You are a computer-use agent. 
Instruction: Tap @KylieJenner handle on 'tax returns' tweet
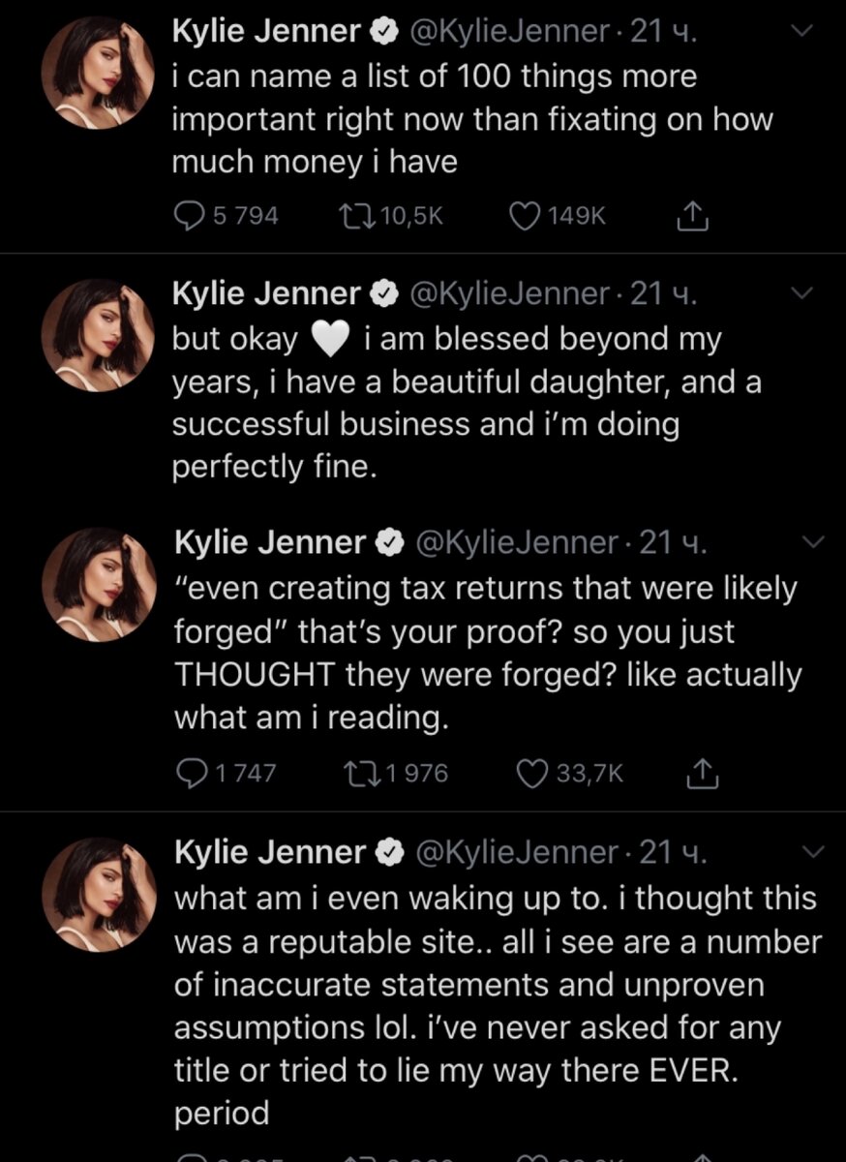coord(516,543)
